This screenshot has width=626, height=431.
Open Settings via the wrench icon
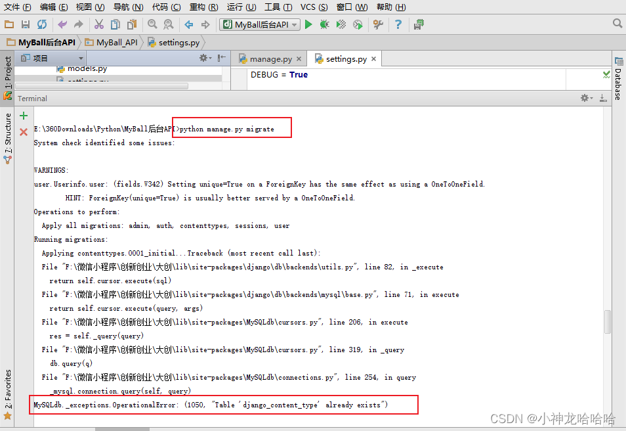tap(378, 24)
